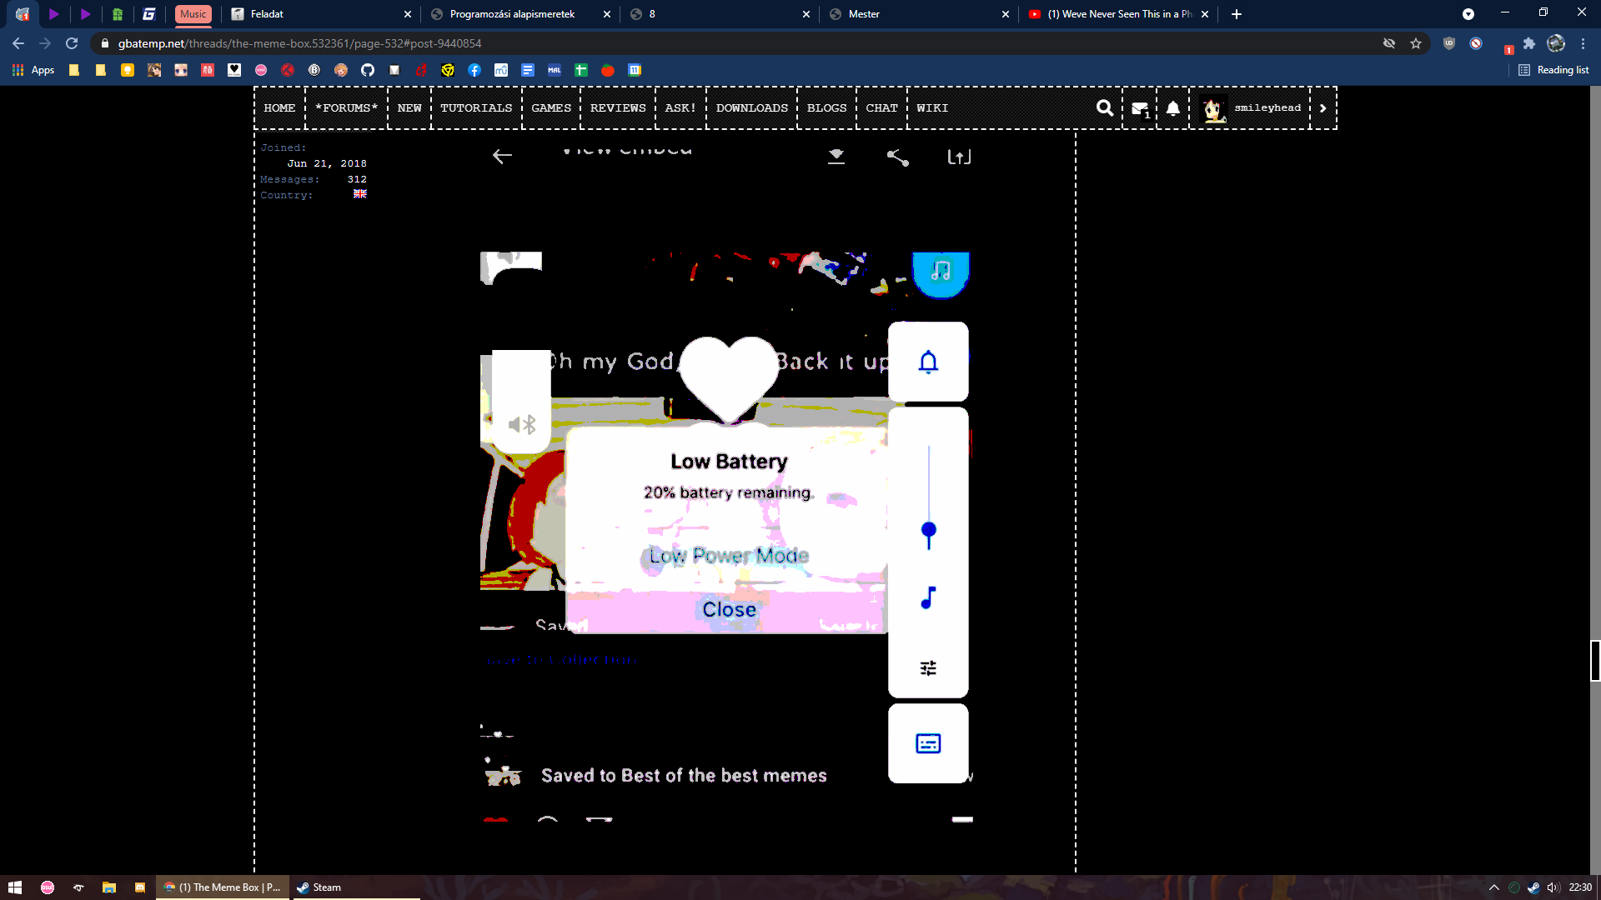The height and width of the screenshot is (900, 1601).
Task: Expand the navigation bar right arrow
Action: click(x=1322, y=107)
